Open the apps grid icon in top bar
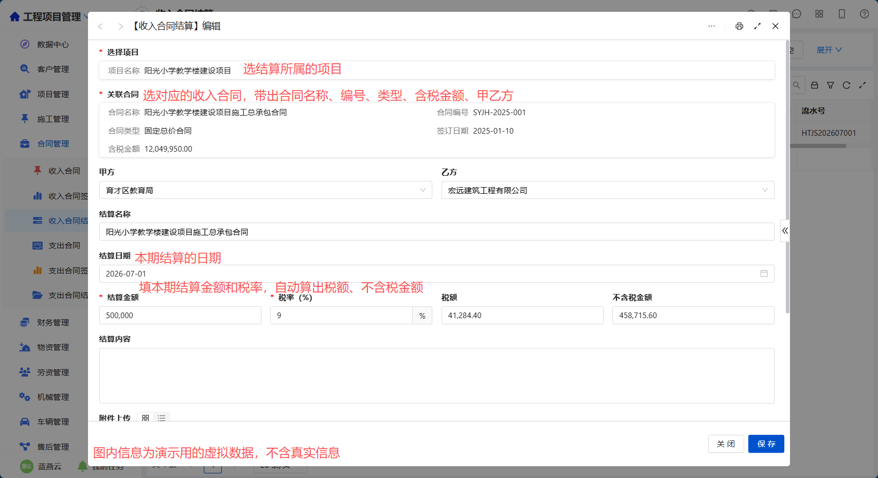Image resolution: width=878 pixels, height=478 pixels. click(819, 14)
